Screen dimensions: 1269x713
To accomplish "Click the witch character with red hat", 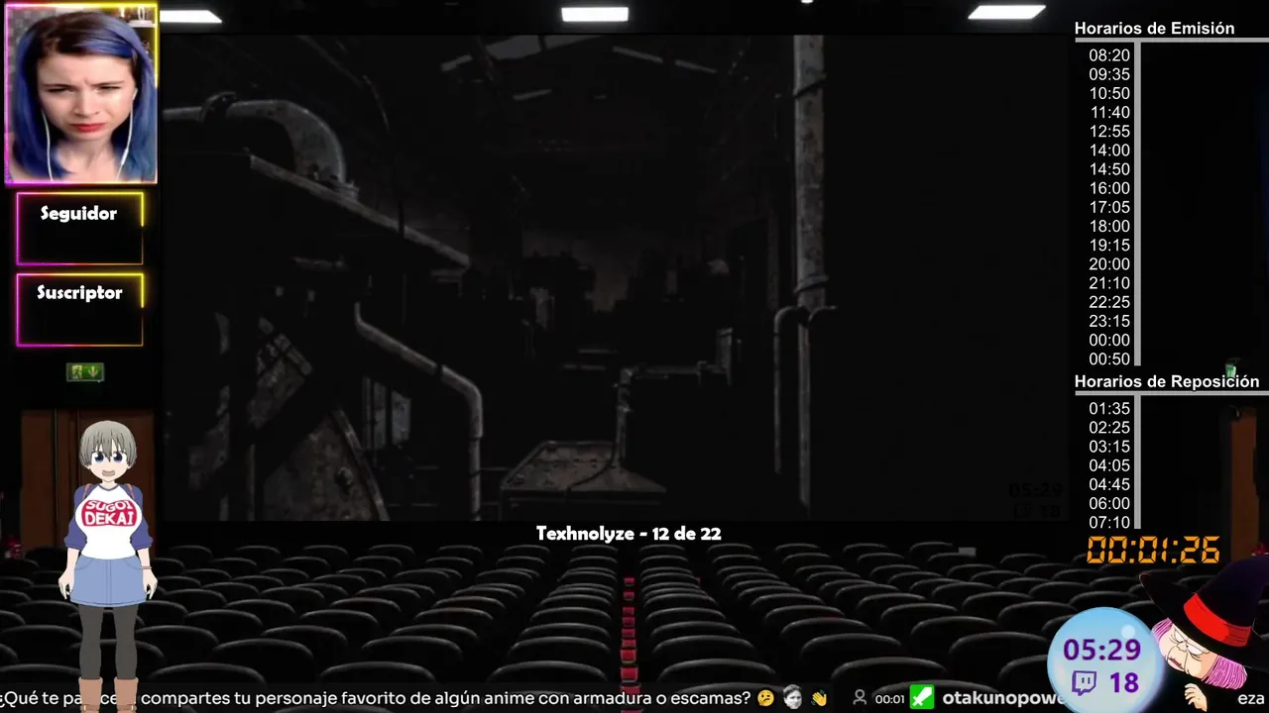I will [1208, 634].
